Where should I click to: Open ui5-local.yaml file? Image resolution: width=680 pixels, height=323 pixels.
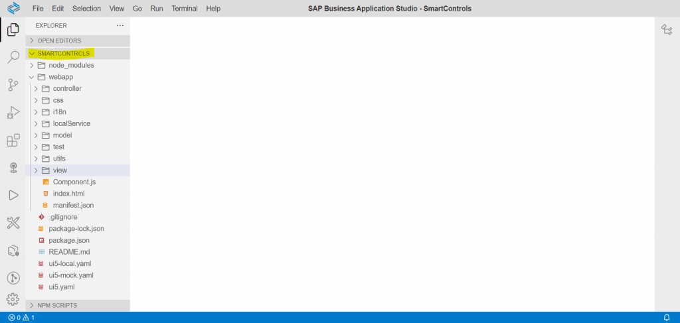point(78,264)
